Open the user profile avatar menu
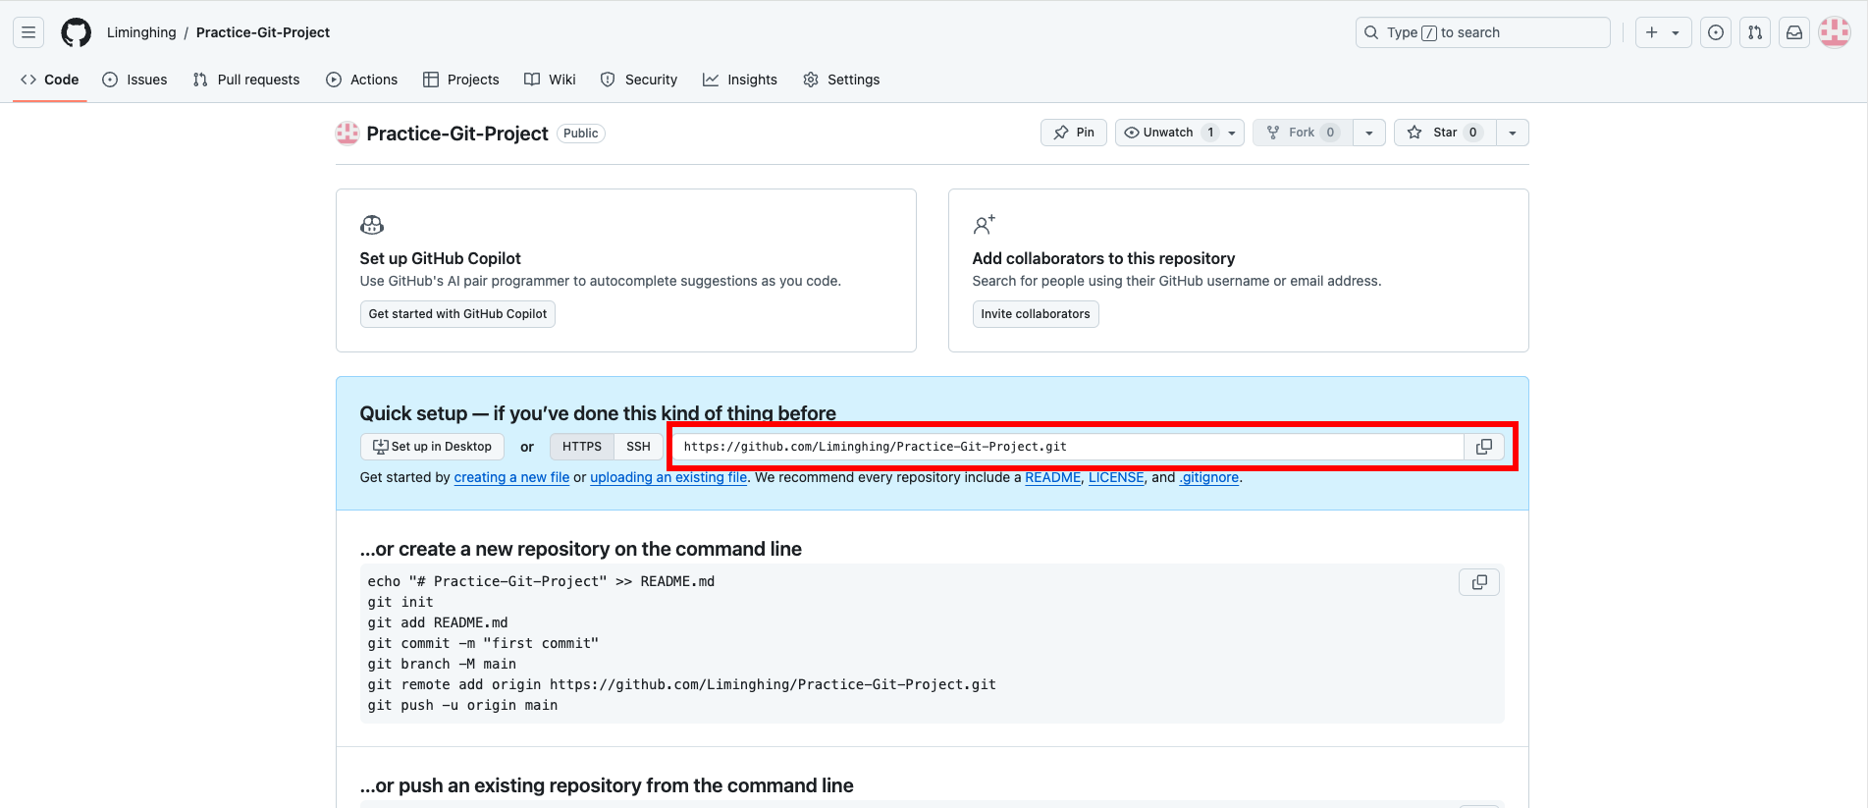The width and height of the screenshot is (1868, 808). click(1835, 32)
